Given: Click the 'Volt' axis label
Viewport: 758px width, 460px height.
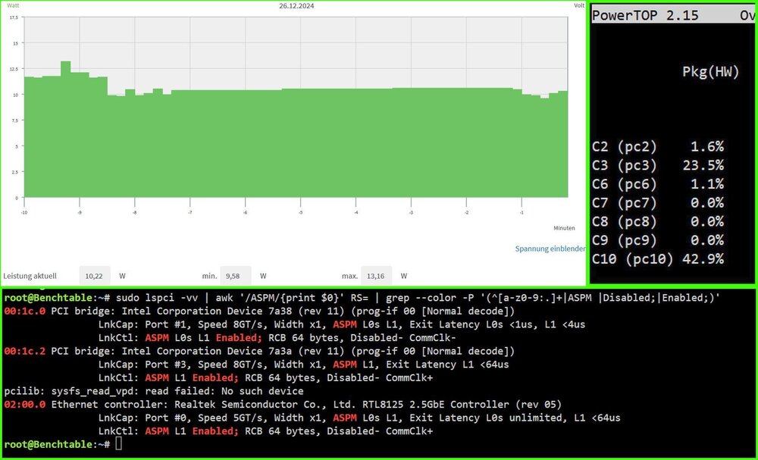Looking at the screenshot, I should (579, 5).
